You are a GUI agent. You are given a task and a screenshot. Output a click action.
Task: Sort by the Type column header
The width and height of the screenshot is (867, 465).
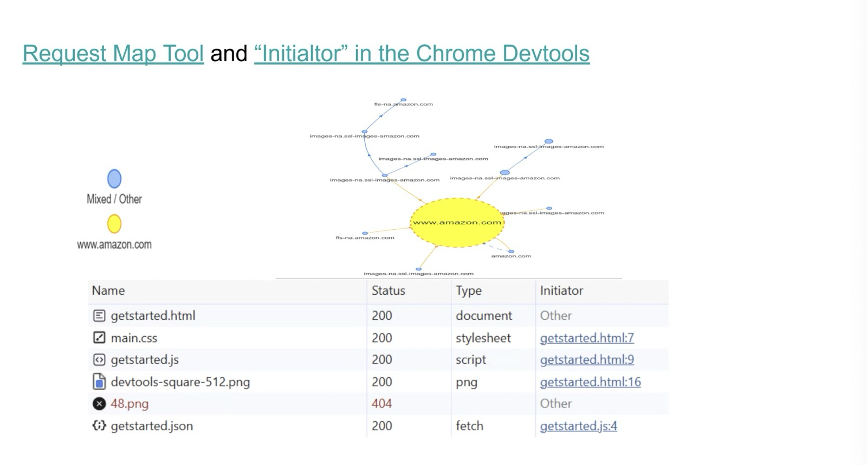click(x=469, y=291)
